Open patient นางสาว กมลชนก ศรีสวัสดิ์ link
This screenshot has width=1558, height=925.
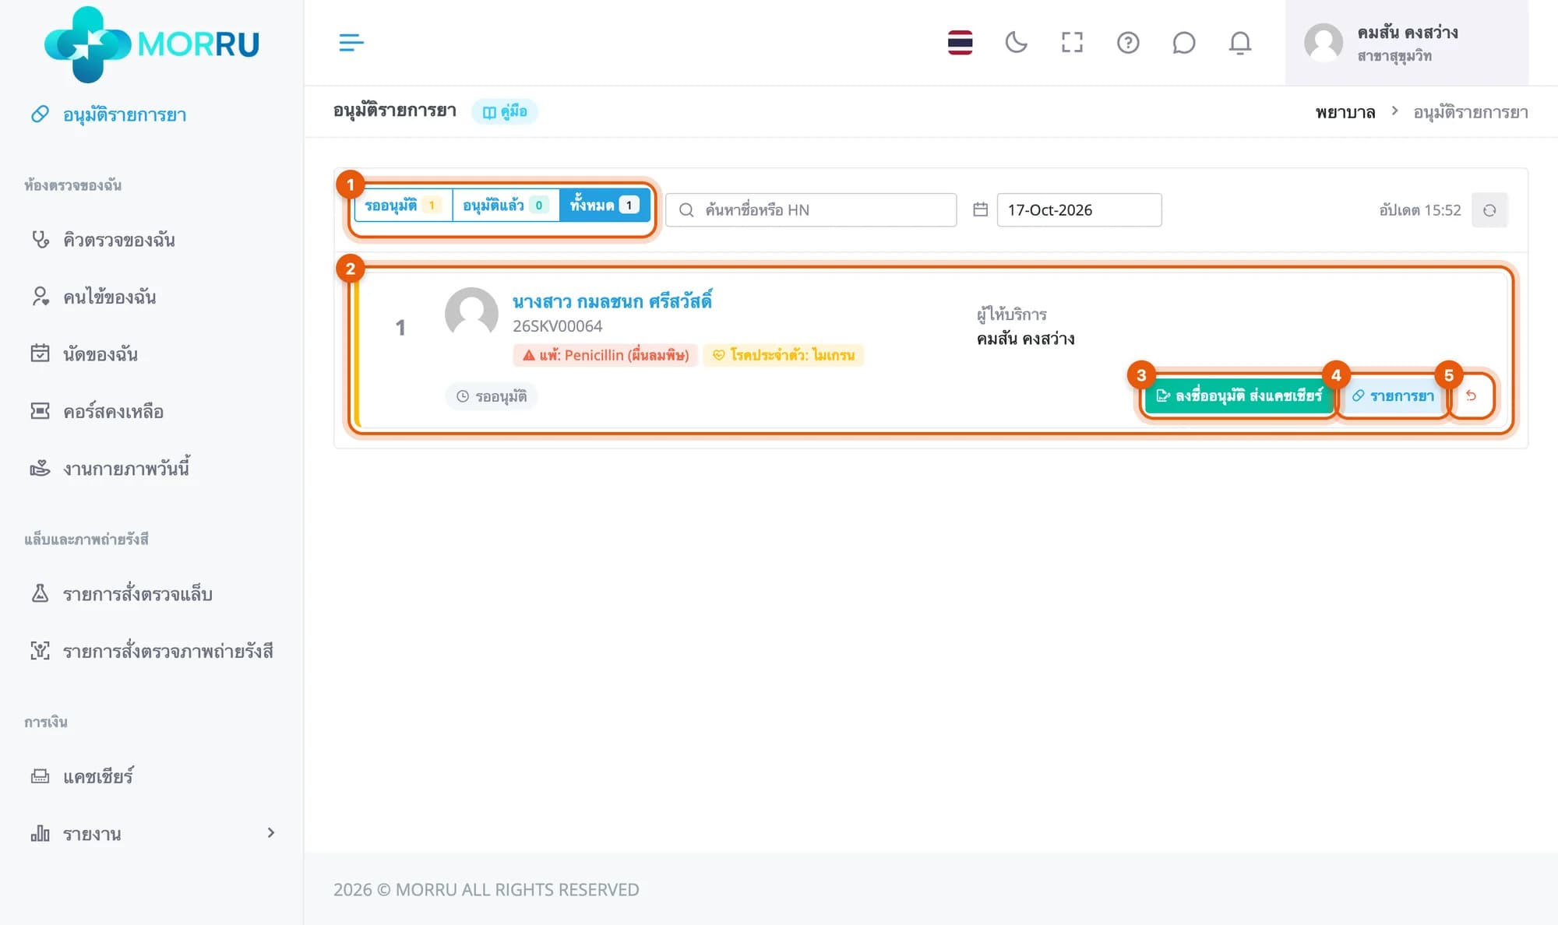click(x=612, y=301)
